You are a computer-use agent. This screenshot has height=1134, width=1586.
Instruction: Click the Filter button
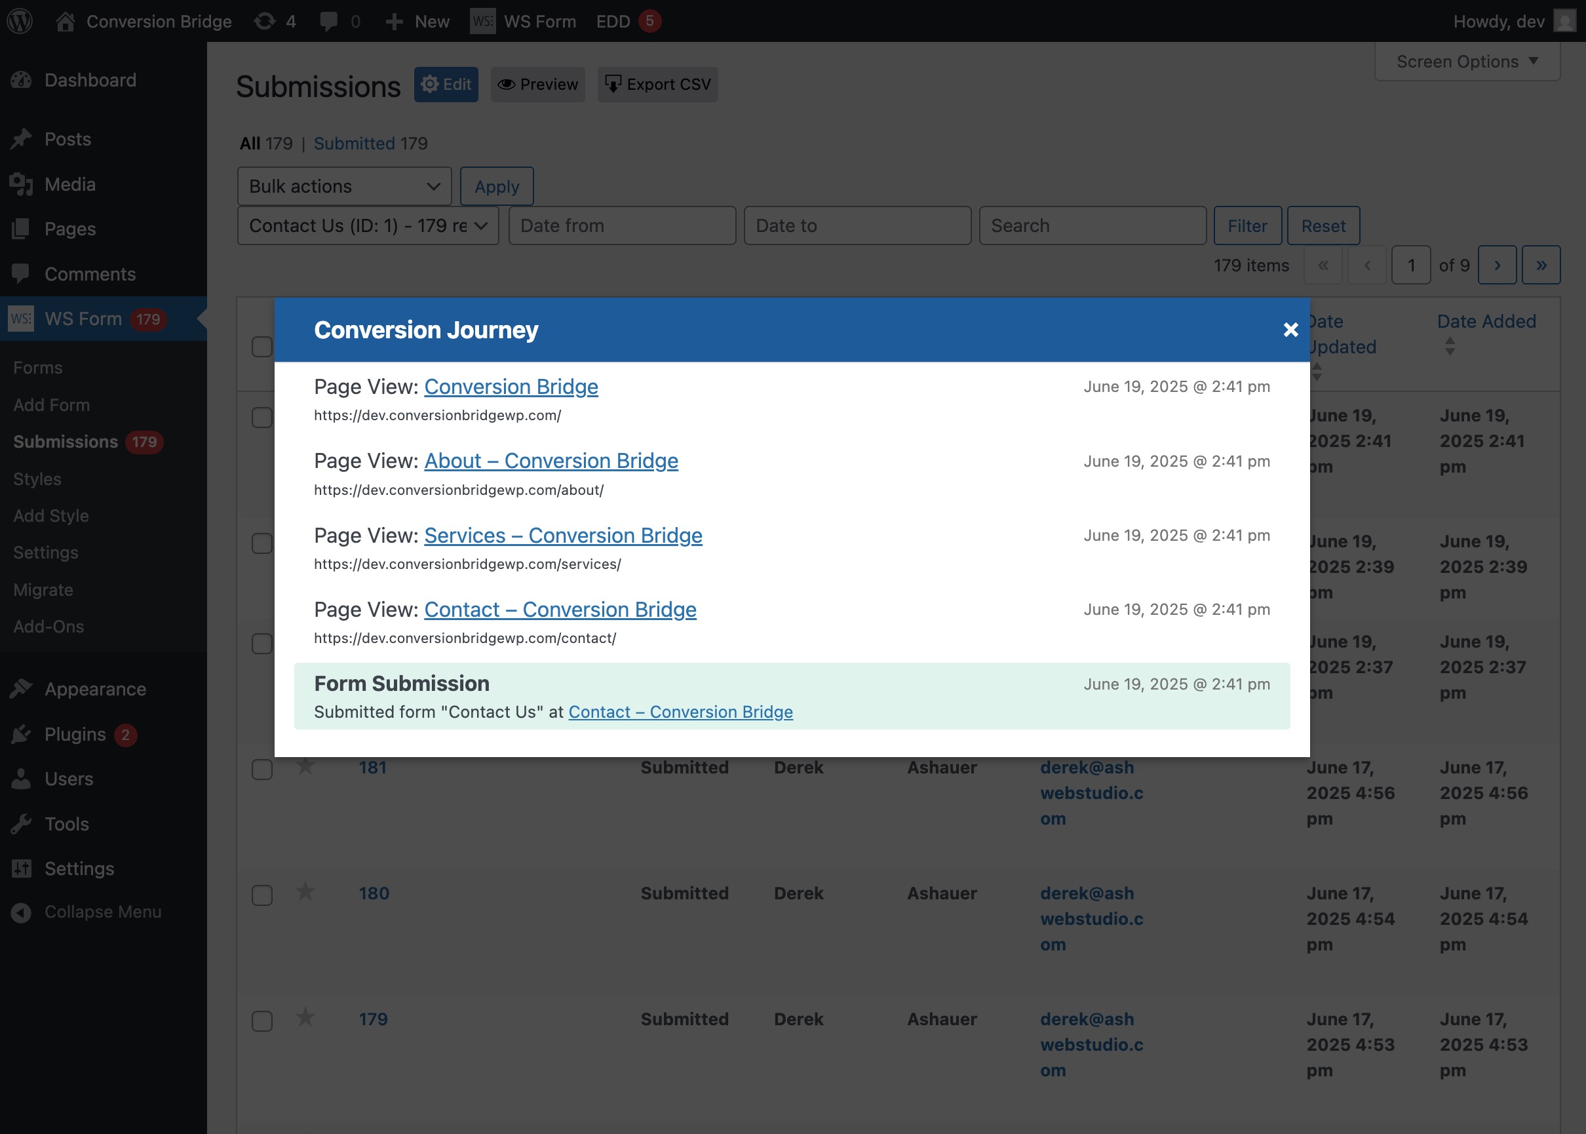(1247, 225)
